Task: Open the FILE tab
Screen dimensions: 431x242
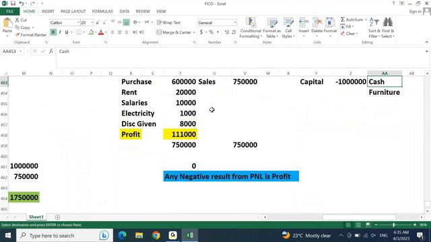Action: pos(9,11)
